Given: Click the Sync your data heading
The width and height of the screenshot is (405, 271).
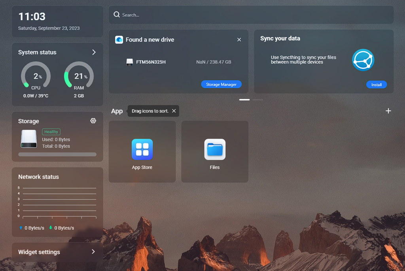Looking at the screenshot, I should pyautogui.click(x=280, y=38).
